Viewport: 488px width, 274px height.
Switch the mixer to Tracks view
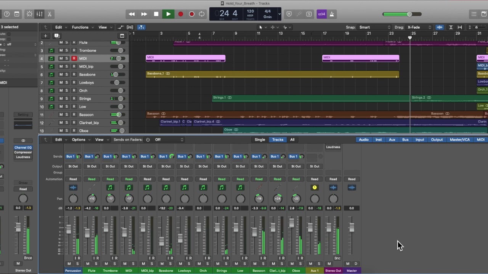[x=278, y=140]
